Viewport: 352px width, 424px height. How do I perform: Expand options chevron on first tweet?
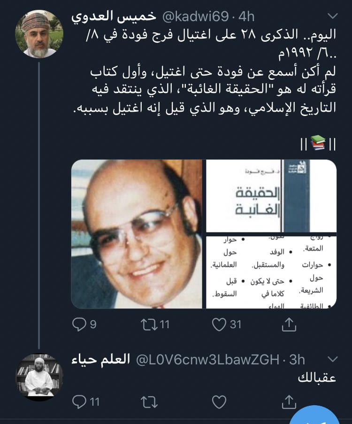coord(332,16)
